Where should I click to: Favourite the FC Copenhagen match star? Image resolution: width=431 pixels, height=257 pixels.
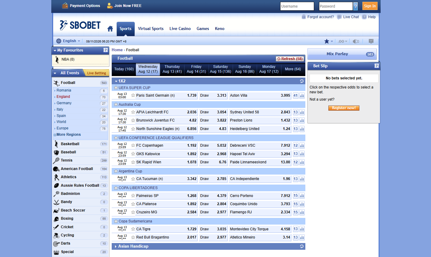tap(133, 145)
